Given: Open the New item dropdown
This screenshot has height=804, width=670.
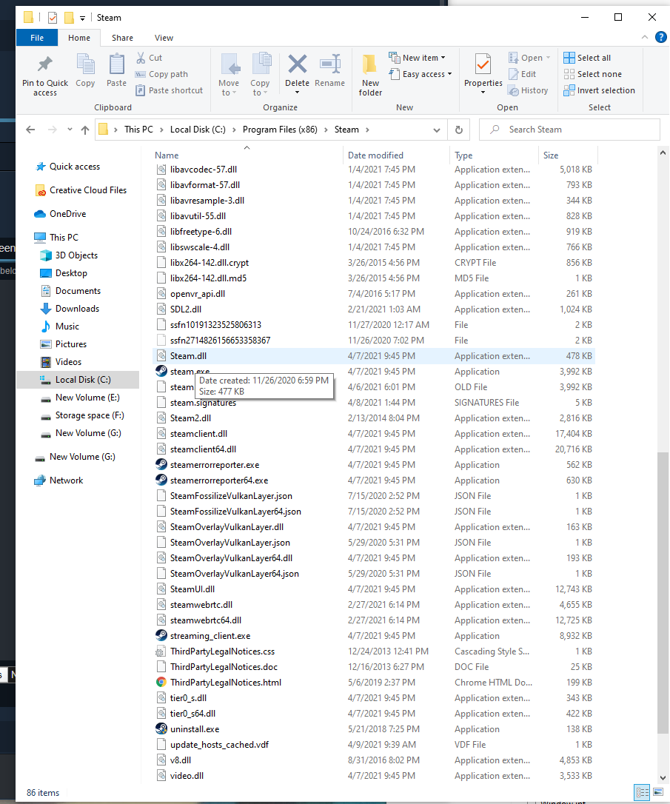Looking at the screenshot, I should [x=417, y=58].
